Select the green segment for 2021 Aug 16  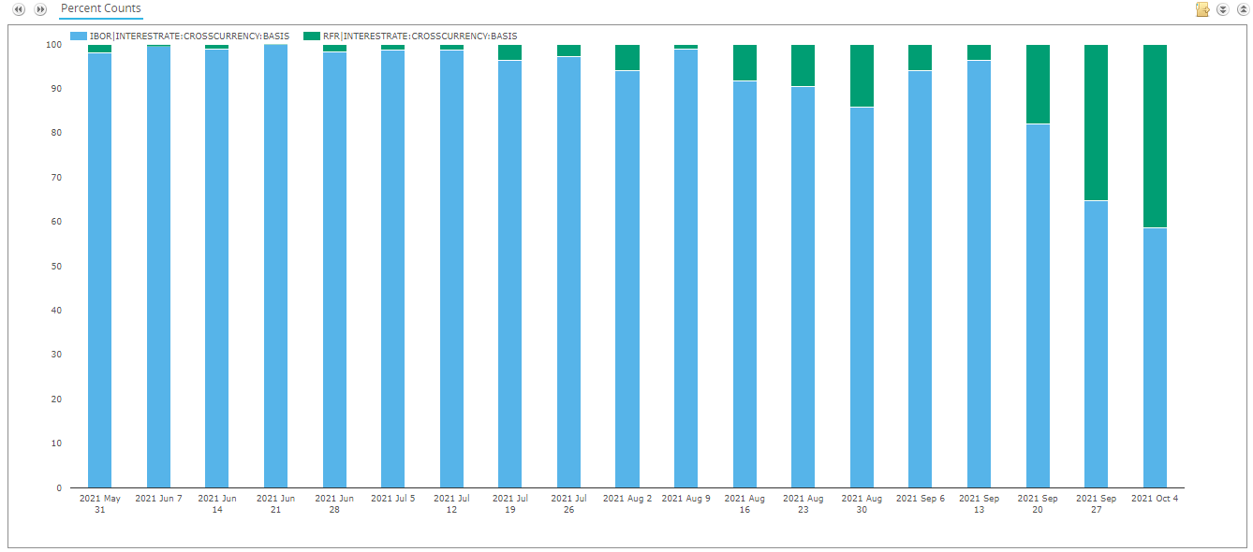pyautogui.click(x=744, y=63)
